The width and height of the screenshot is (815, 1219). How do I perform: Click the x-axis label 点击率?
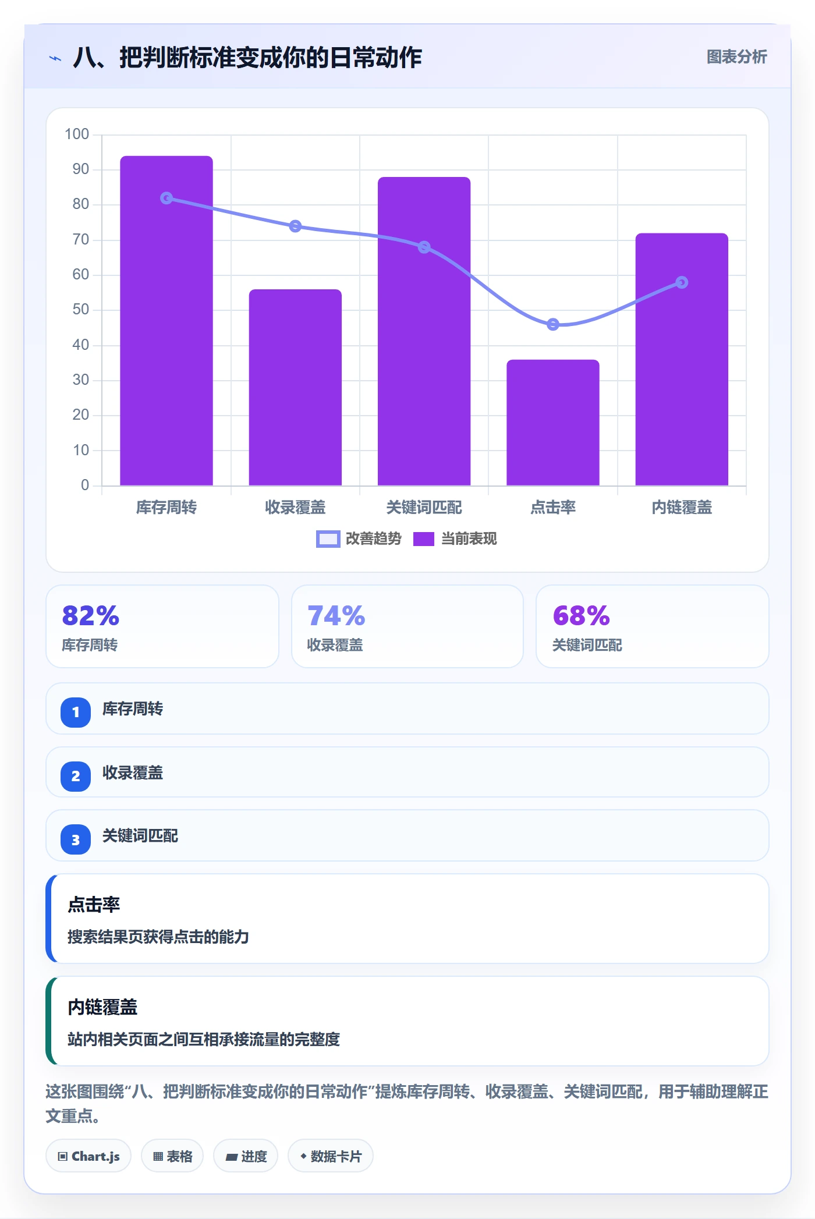click(x=553, y=508)
